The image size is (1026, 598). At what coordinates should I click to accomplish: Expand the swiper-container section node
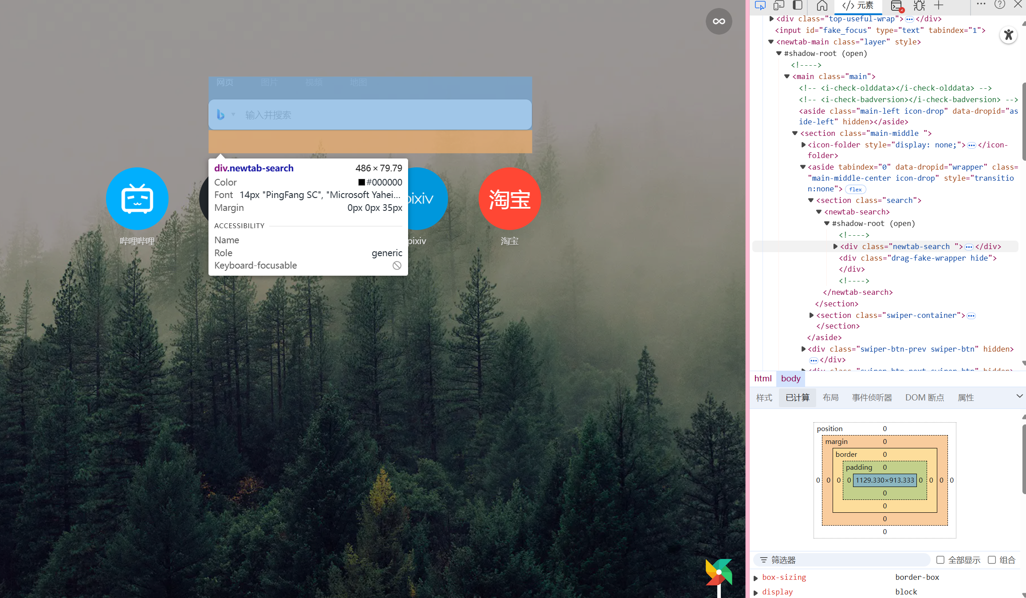tap(811, 315)
